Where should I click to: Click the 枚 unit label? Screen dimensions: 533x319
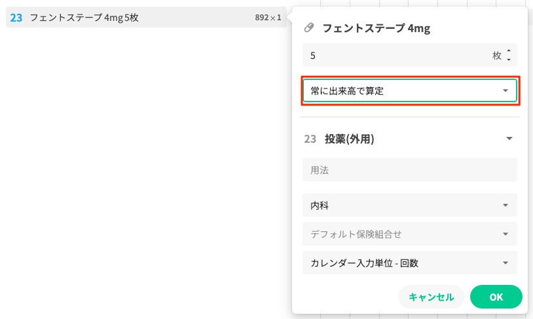(497, 56)
